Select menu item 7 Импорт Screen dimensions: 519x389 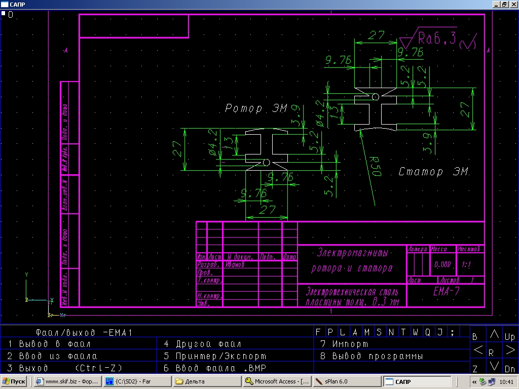(344, 344)
